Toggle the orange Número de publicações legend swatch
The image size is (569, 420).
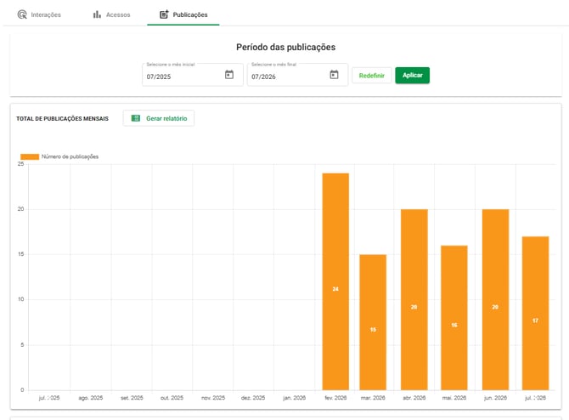pyautogui.click(x=30, y=156)
